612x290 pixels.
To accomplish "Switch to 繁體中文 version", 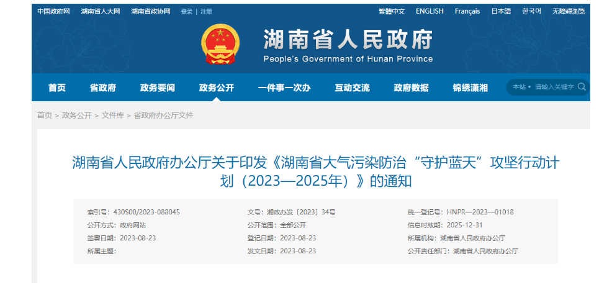I will click(x=391, y=11).
